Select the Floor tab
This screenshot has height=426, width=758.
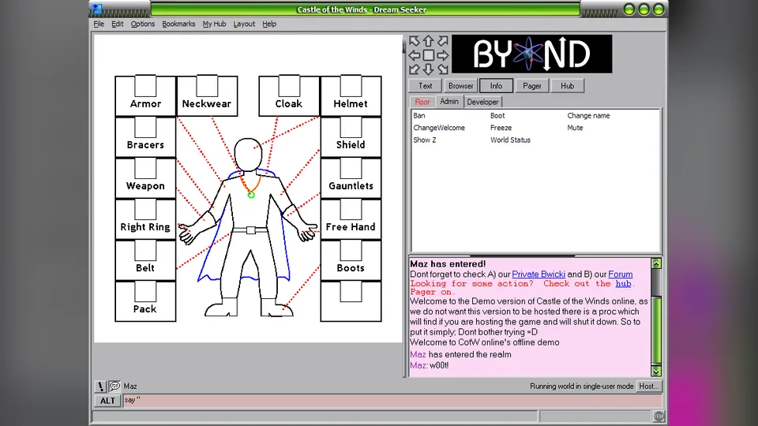(422, 102)
